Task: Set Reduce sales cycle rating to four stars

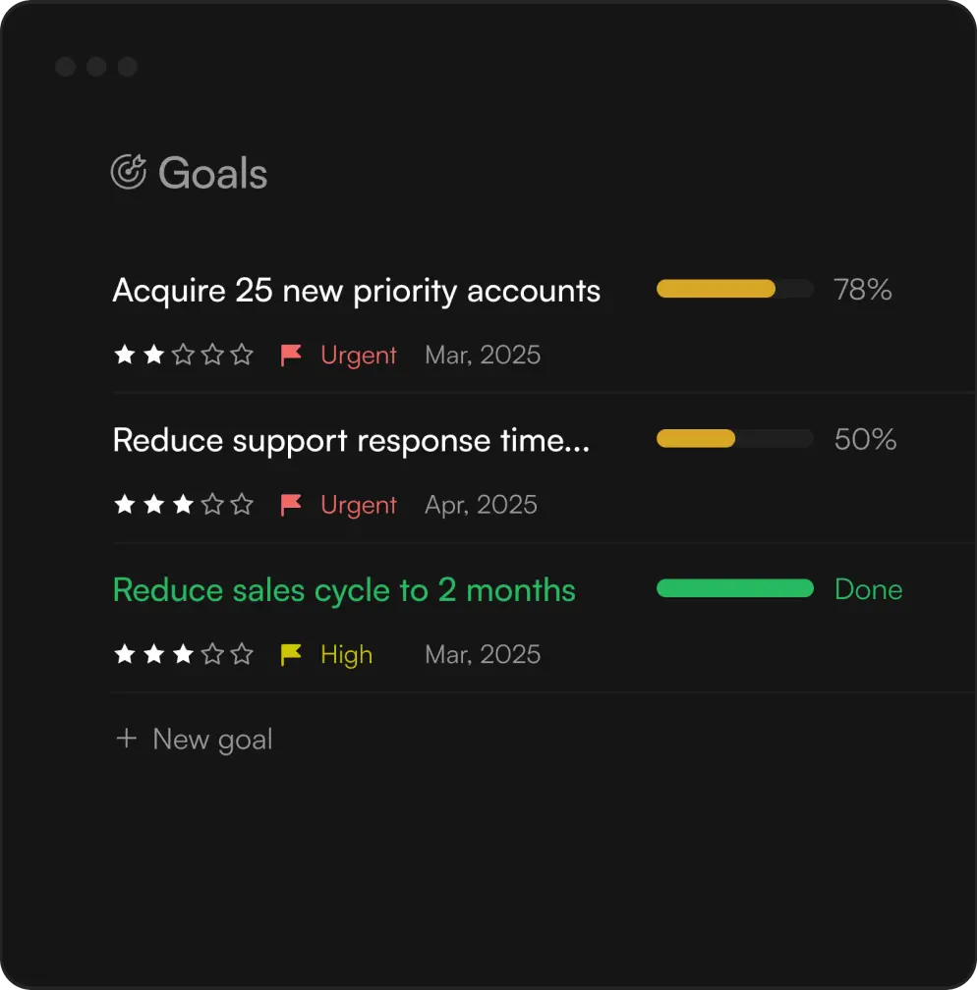Action: click(212, 654)
